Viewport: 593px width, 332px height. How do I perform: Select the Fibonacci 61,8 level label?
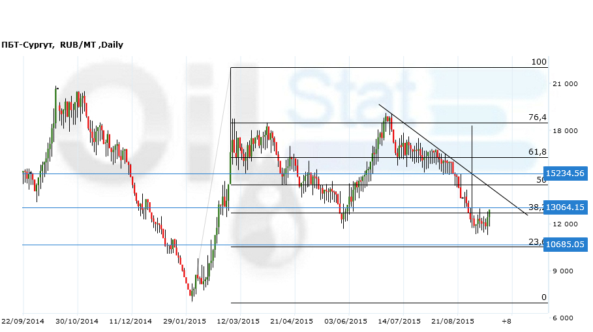[537, 152]
